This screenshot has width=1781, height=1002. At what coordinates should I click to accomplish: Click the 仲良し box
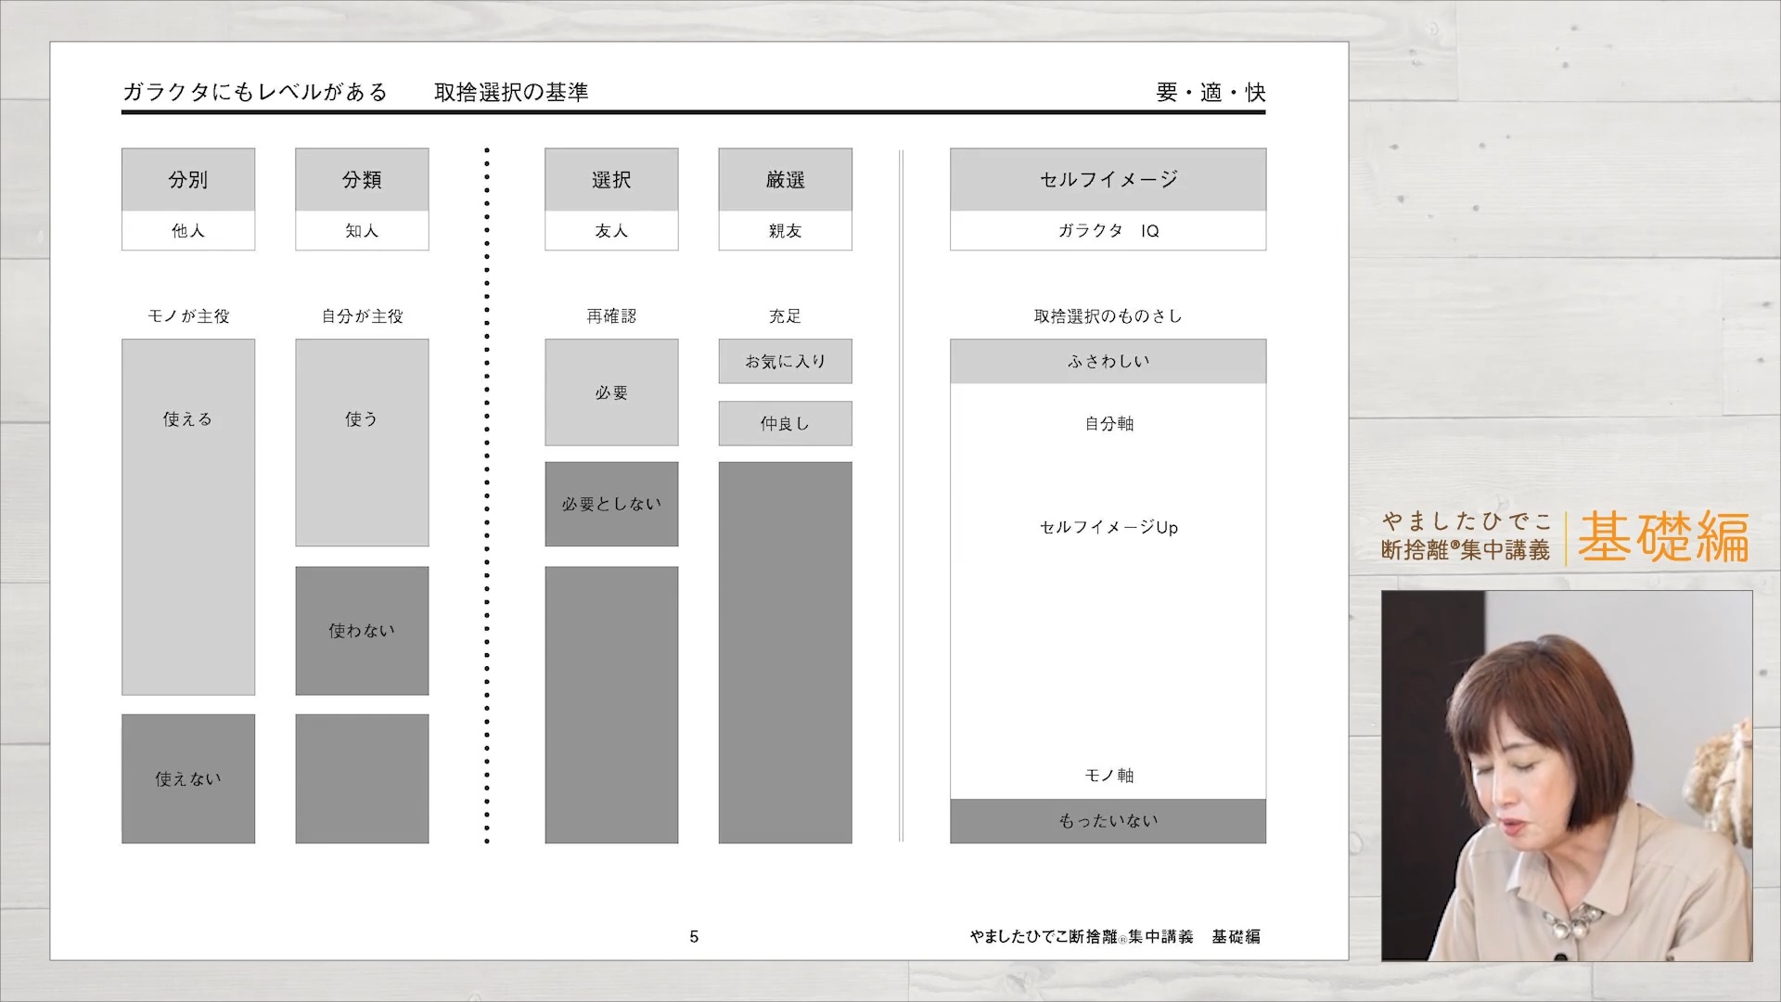point(784,423)
